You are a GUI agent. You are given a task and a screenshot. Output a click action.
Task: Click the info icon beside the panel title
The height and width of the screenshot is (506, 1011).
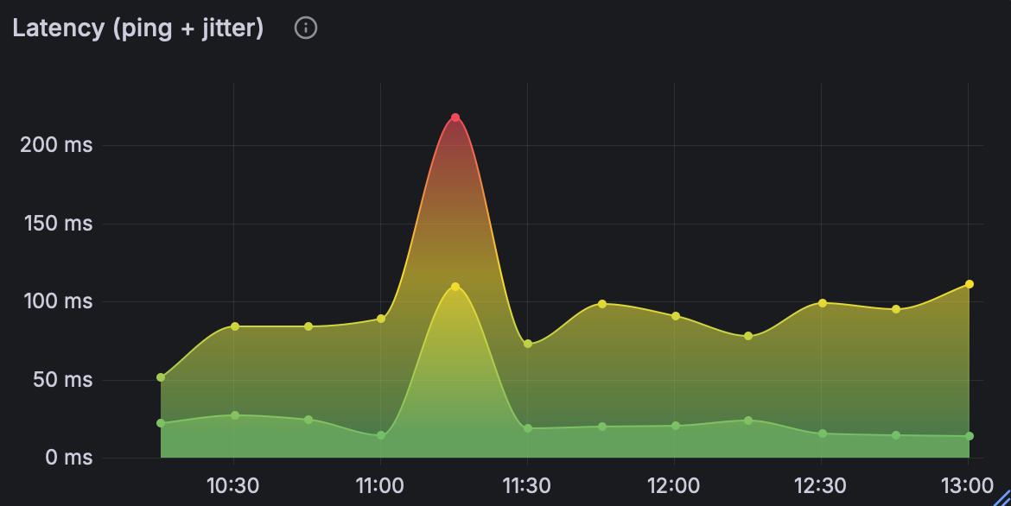306,28
